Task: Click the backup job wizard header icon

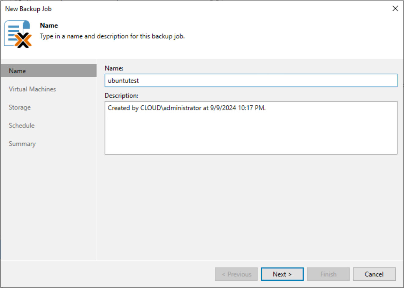Action: [18, 33]
